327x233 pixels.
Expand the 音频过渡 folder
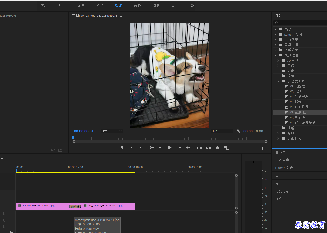point(275,45)
